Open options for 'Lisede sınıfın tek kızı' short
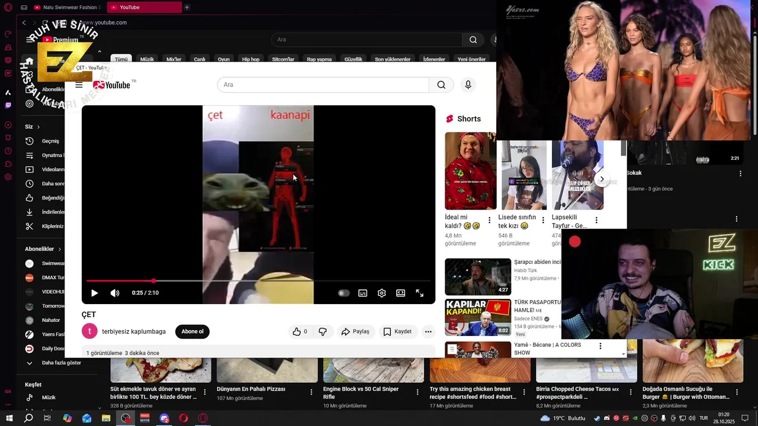The image size is (758, 426). click(543, 220)
